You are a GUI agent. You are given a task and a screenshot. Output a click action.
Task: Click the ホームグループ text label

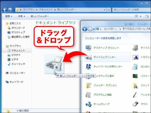[101, 104]
